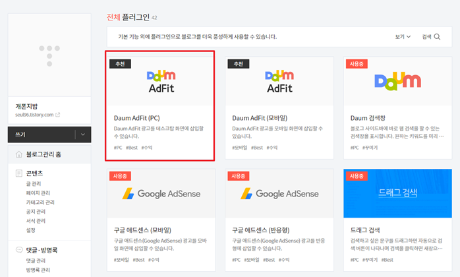The height and width of the screenshot is (277, 460).
Task: Open the 구글 애드센스 (반응형) plugin title
Action: click(x=261, y=230)
